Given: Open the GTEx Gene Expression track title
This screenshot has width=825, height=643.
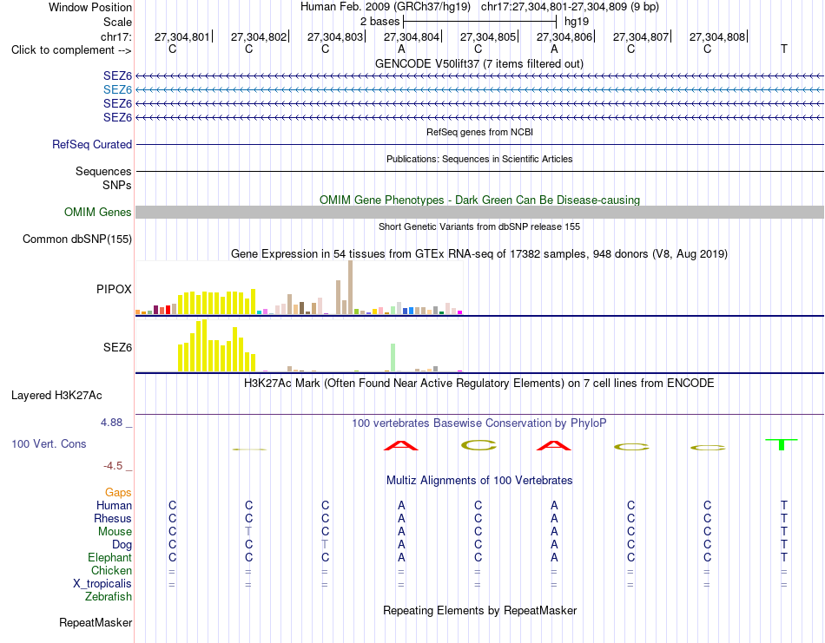Looking at the screenshot, I should [479, 254].
